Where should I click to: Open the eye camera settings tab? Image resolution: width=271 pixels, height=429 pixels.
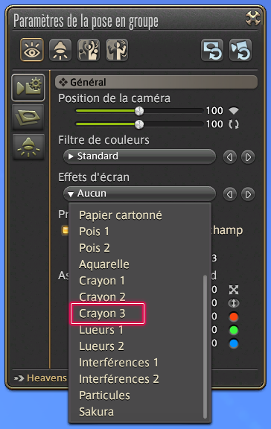coord(32,50)
